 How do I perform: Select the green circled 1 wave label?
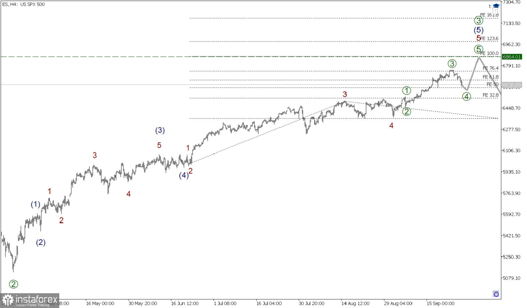(x=406, y=90)
